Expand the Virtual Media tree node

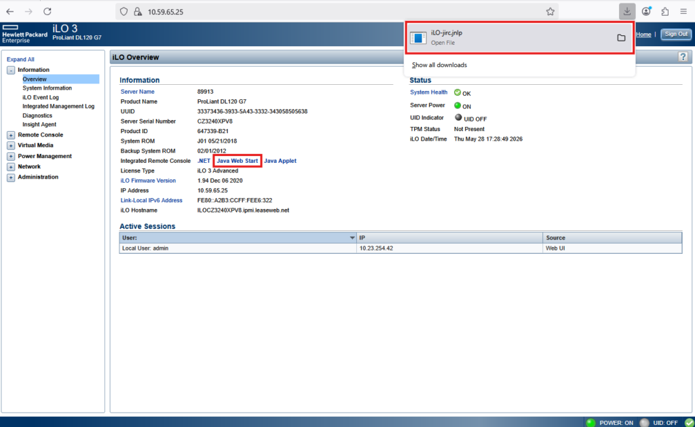(x=11, y=145)
